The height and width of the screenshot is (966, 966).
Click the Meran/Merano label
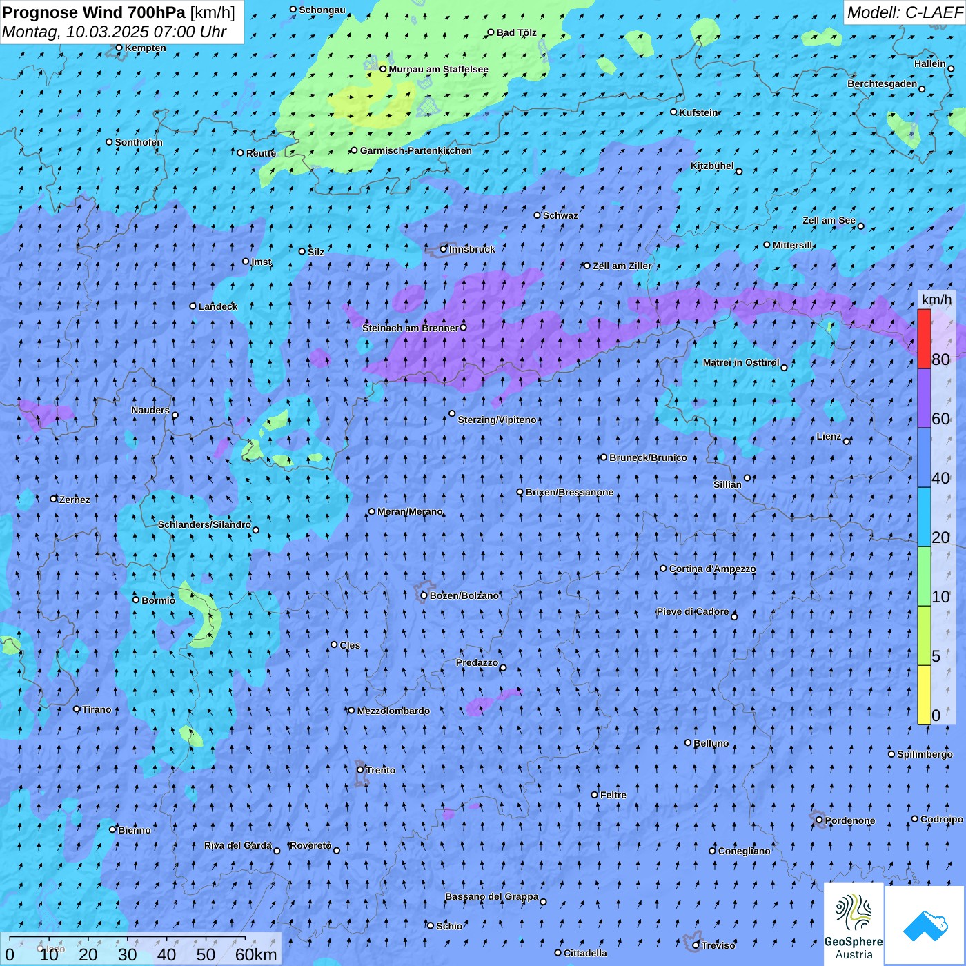[x=410, y=511]
